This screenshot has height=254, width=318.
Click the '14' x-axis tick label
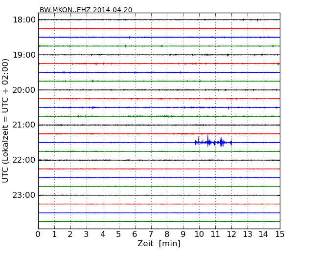[x=263, y=234]
